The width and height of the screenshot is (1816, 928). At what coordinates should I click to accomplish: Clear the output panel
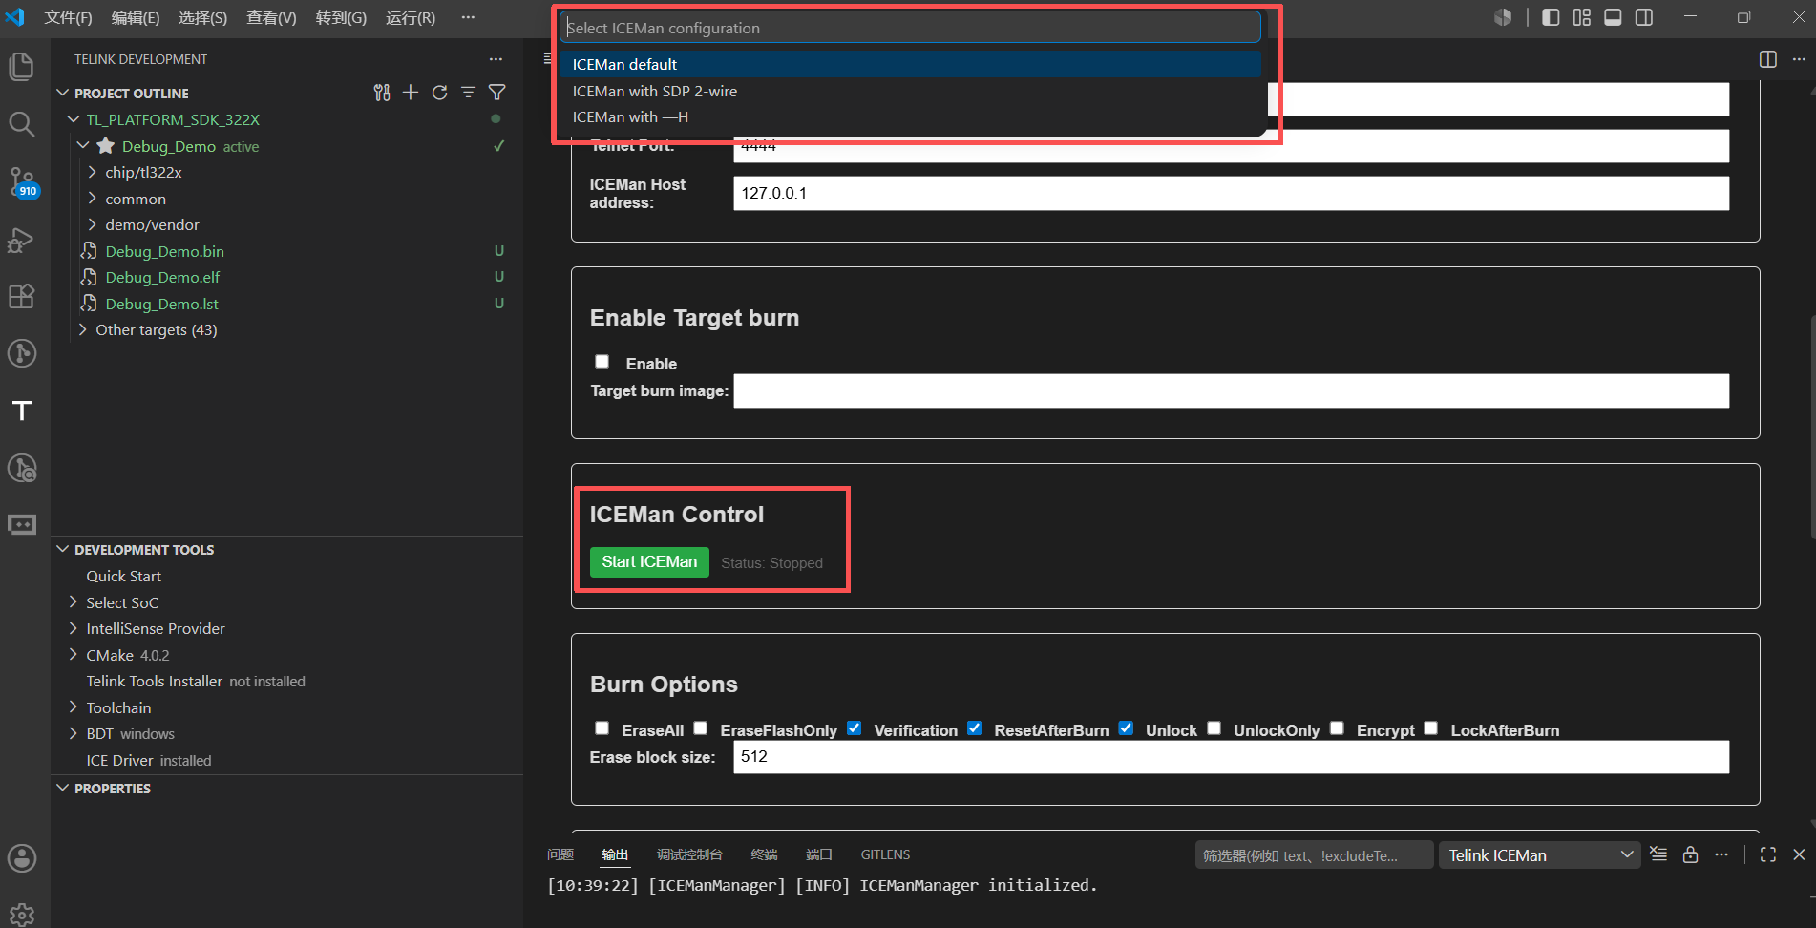point(1658,854)
